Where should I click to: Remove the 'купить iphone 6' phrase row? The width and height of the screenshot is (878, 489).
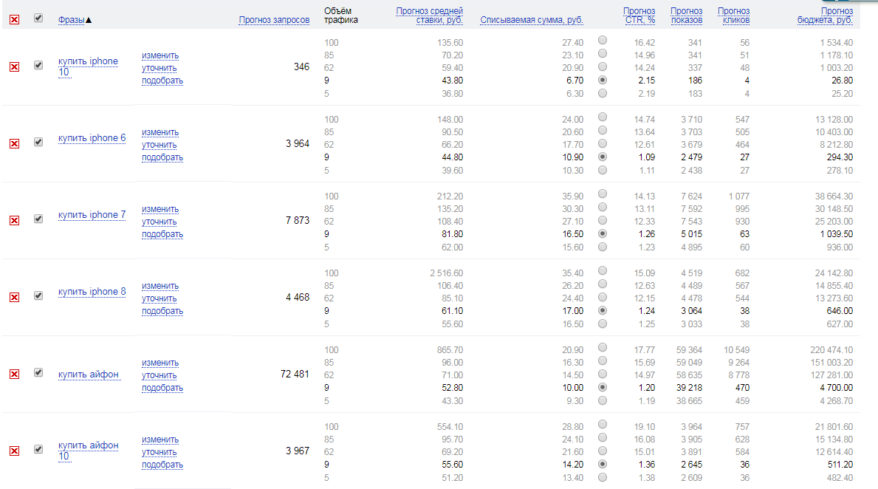14,144
